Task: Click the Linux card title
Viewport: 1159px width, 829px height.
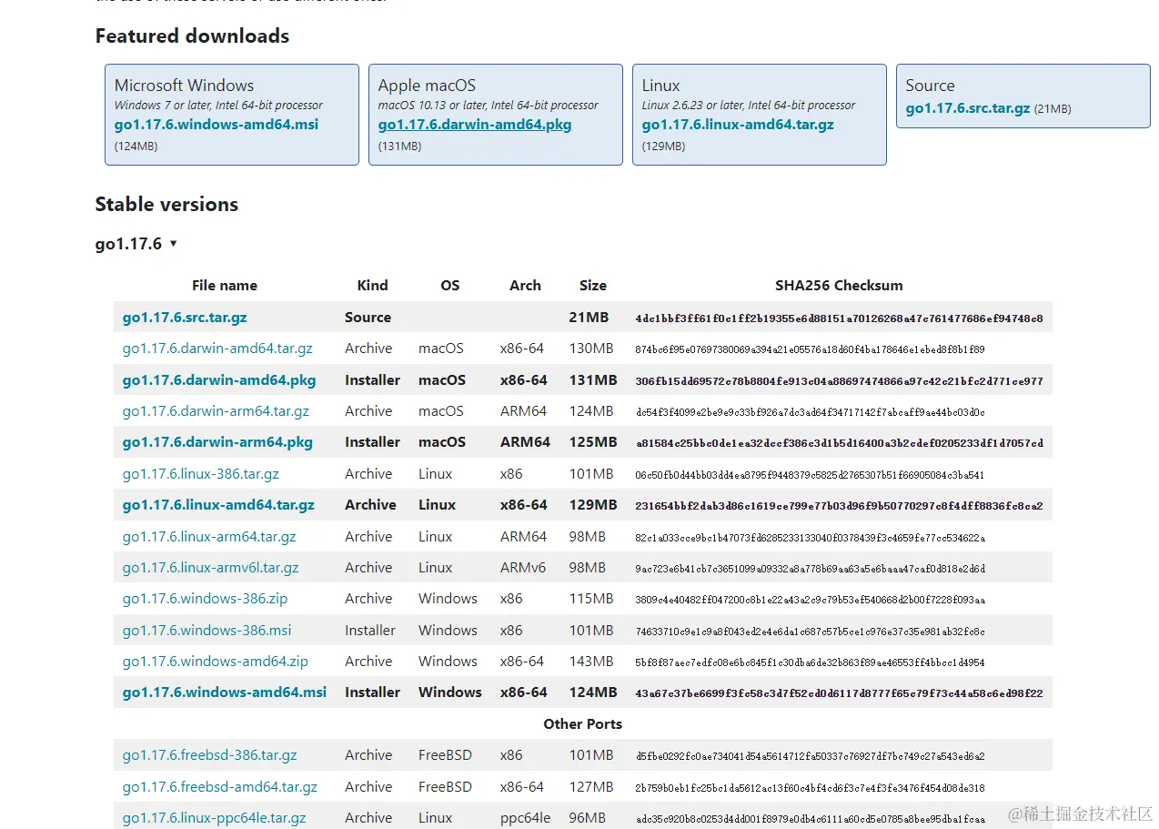Action: click(660, 86)
